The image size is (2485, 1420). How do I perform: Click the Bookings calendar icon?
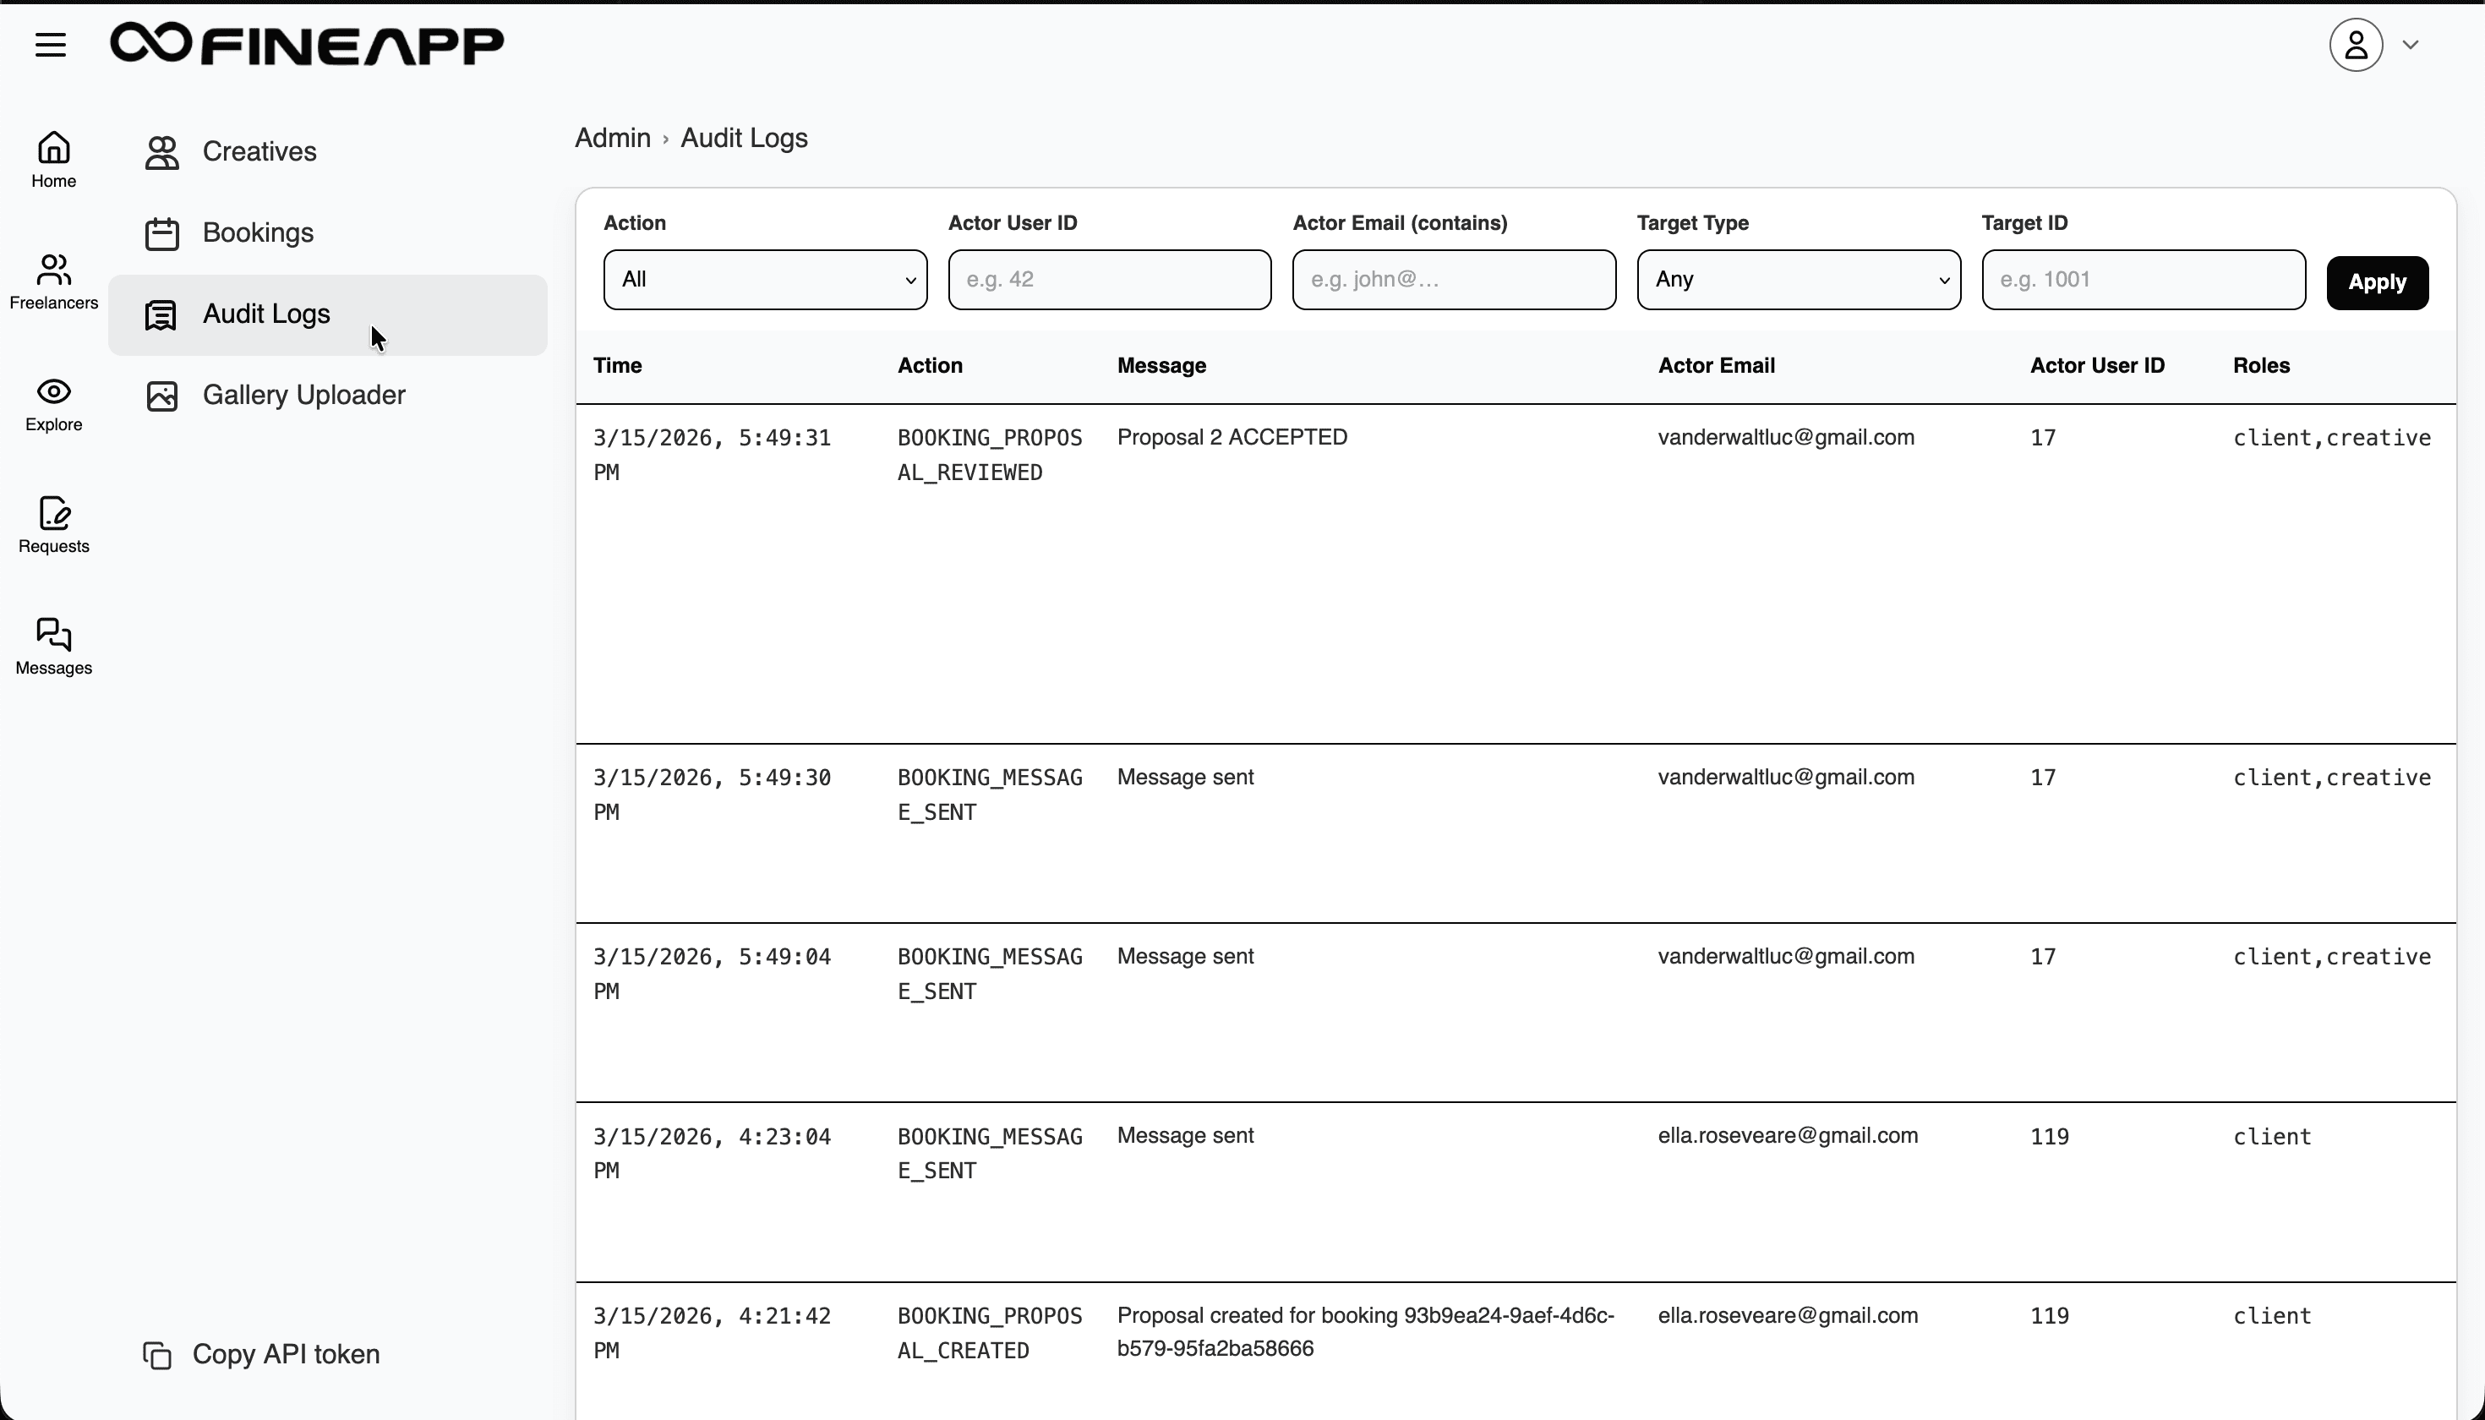coord(164,233)
